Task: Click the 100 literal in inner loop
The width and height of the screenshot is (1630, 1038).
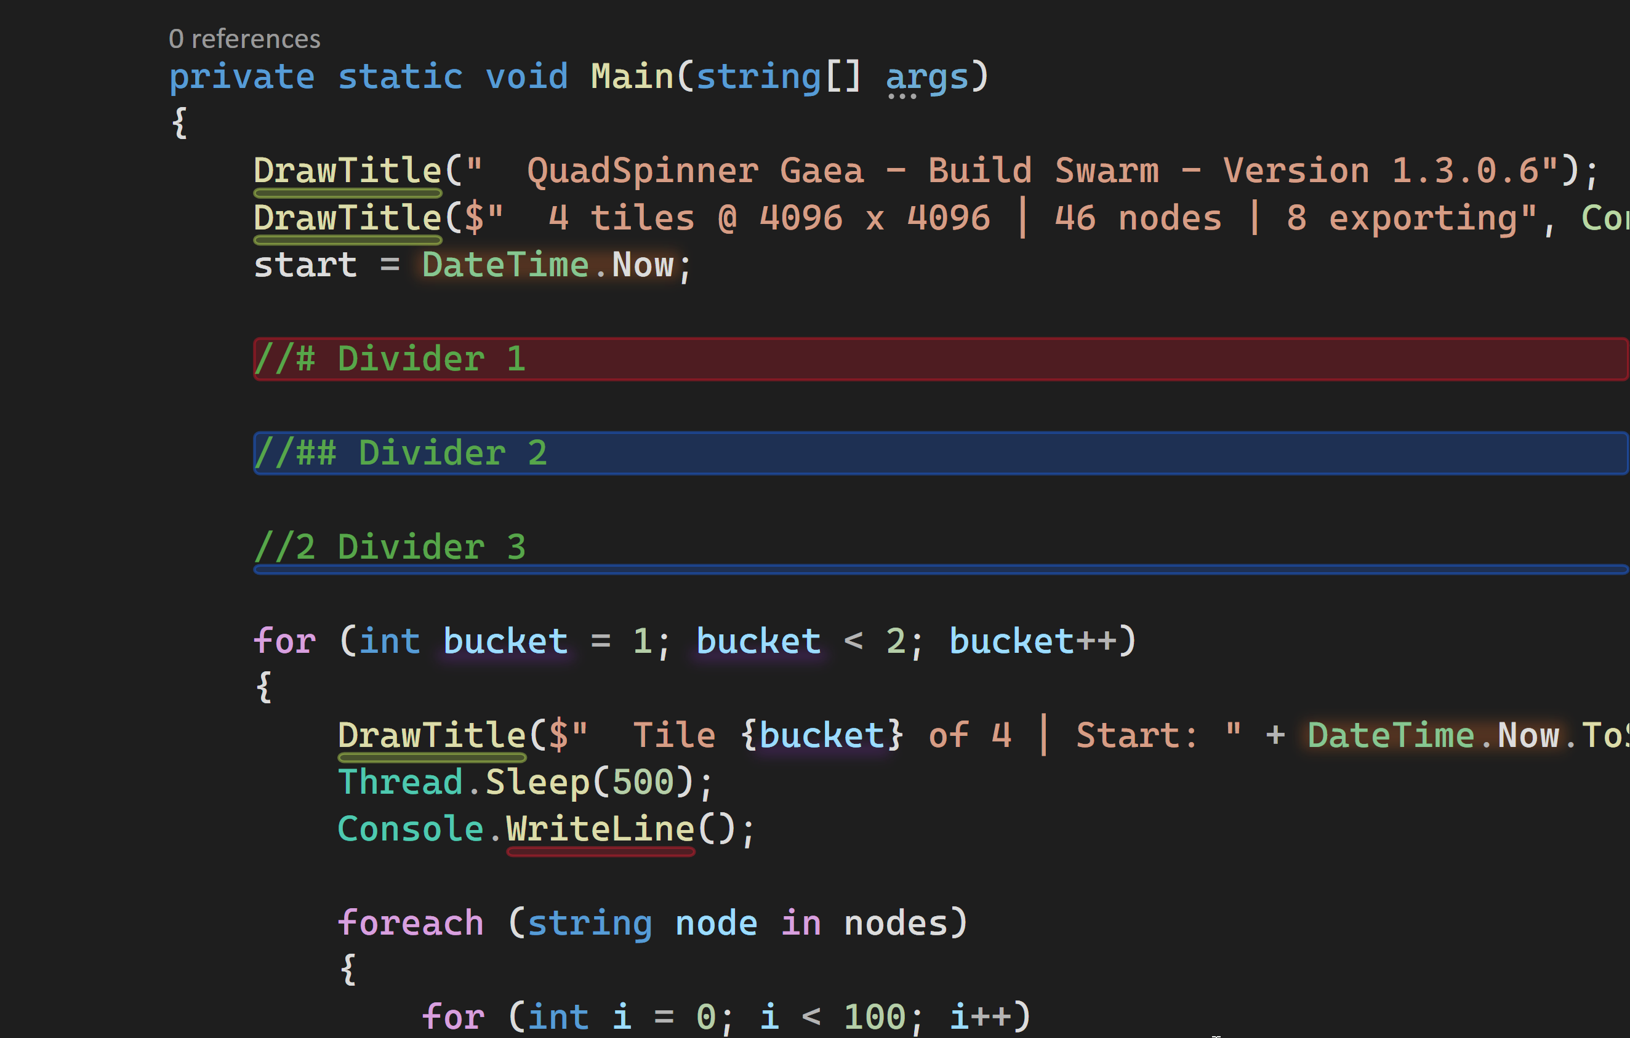Action: click(x=874, y=1016)
